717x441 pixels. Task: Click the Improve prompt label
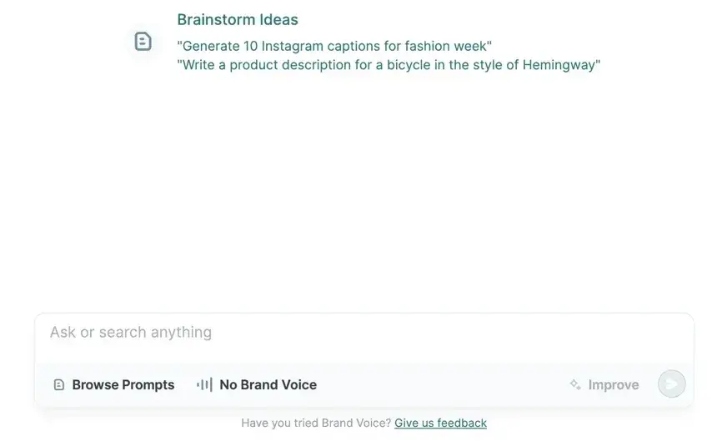point(613,385)
